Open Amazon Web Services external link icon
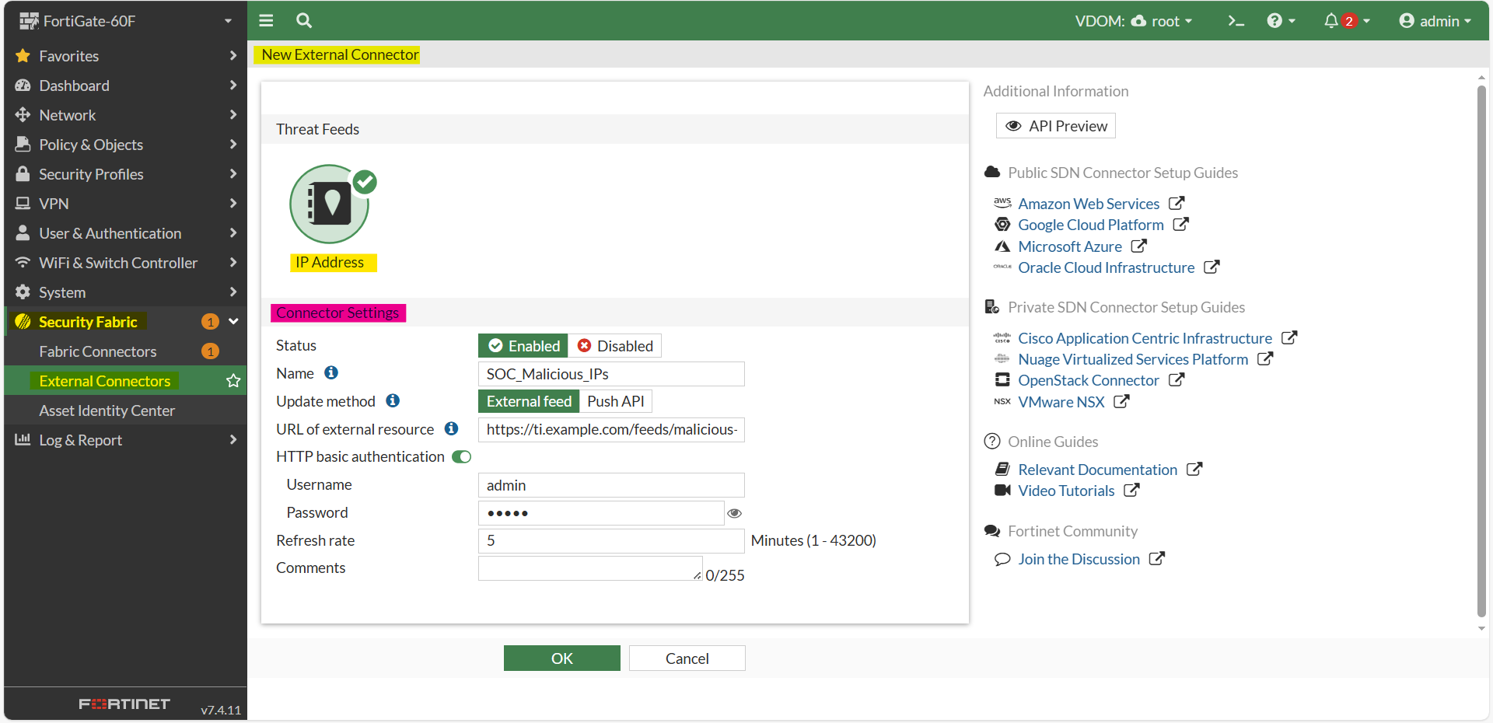Viewport: 1493px width, 723px height. tap(1177, 204)
